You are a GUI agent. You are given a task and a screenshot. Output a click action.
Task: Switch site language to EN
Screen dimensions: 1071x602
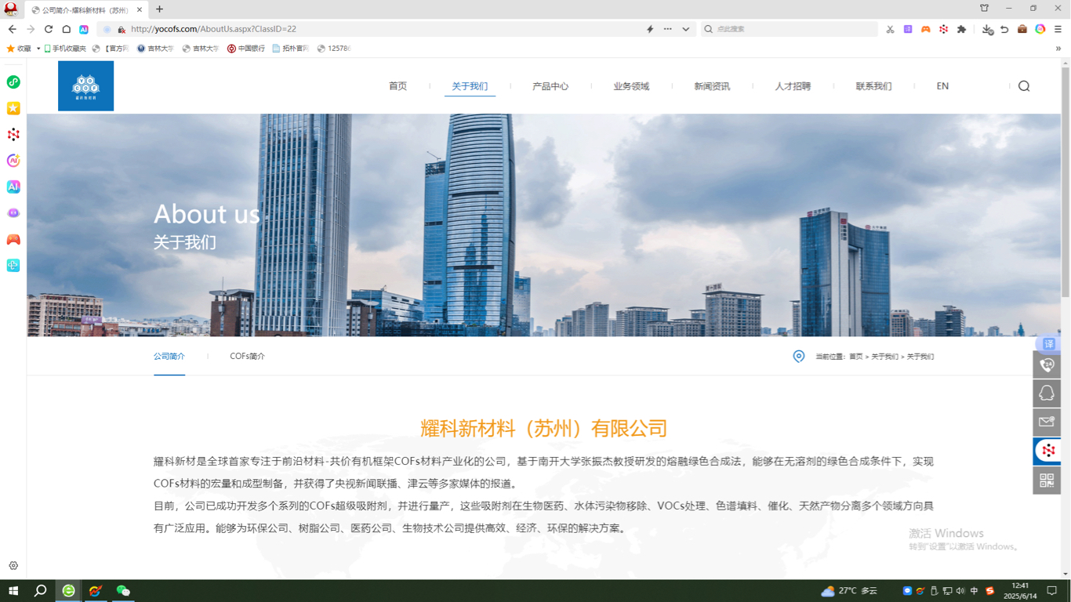click(942, 86)
